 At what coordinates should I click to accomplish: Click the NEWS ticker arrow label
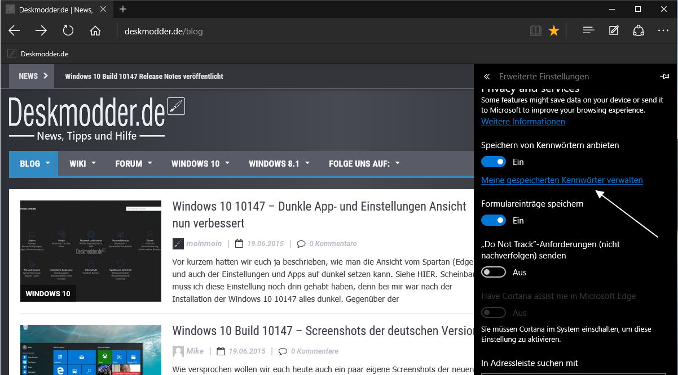coord(32,76)
